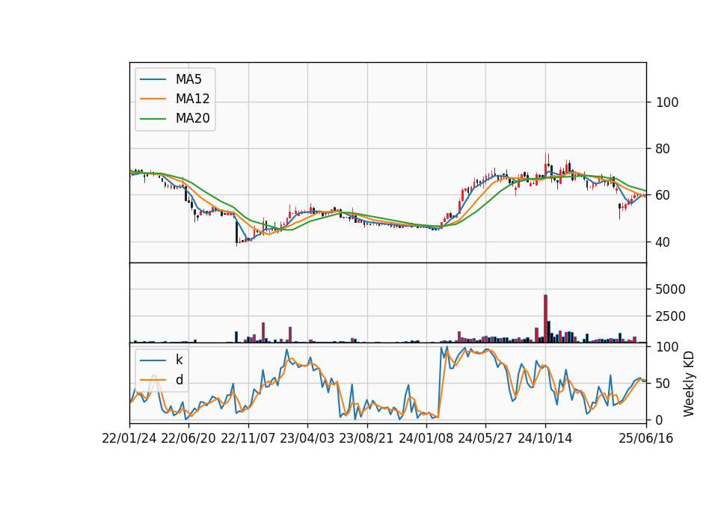Click the 24/01/08 date tick label

coord(426,439)
